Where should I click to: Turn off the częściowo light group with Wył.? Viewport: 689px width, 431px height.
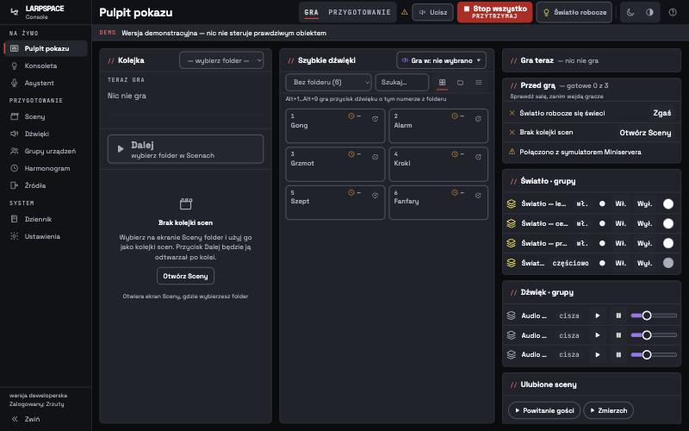tap(644, 263)
